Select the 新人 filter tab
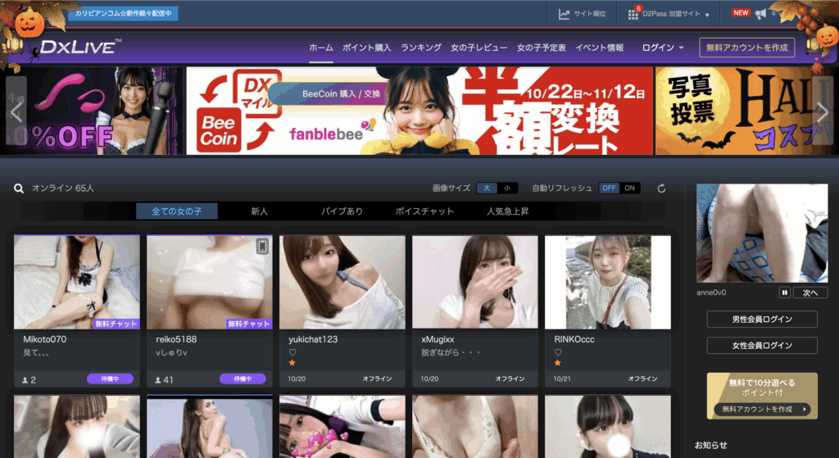 click(259, 211)
